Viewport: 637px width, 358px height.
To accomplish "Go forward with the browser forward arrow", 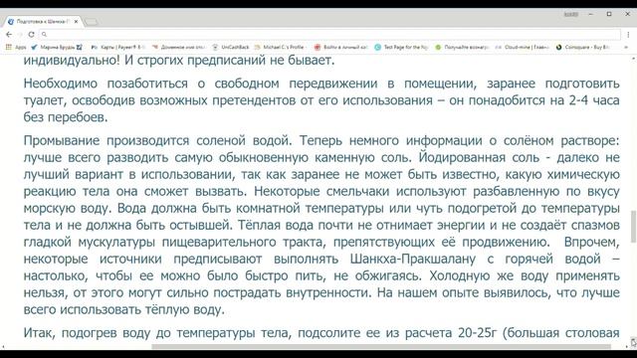I will pos(20,35).
